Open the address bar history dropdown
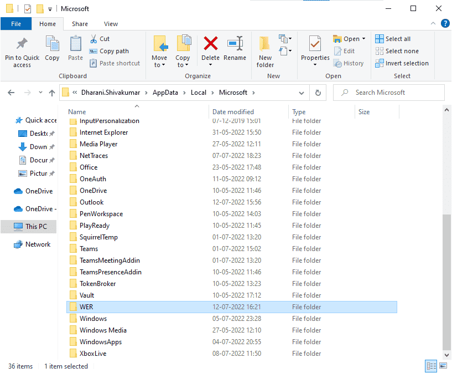The height and width of the screenshot is (373, 452). coord(302,93)
